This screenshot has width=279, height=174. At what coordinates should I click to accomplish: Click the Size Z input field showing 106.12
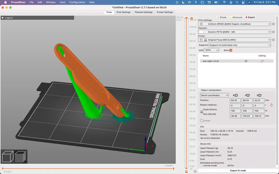(259, 116)
